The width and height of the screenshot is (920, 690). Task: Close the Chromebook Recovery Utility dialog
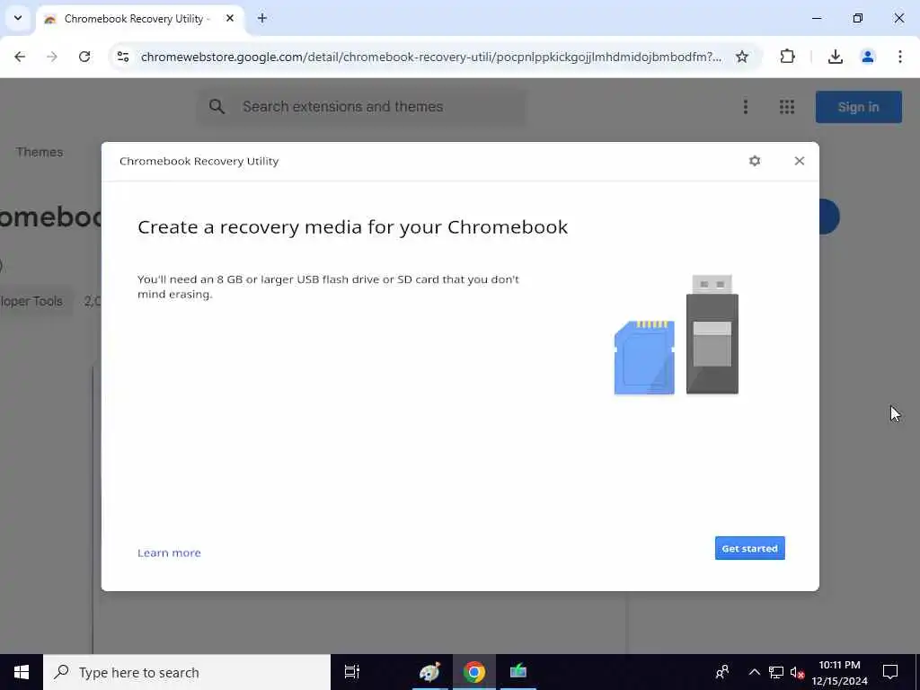[799, 161]
